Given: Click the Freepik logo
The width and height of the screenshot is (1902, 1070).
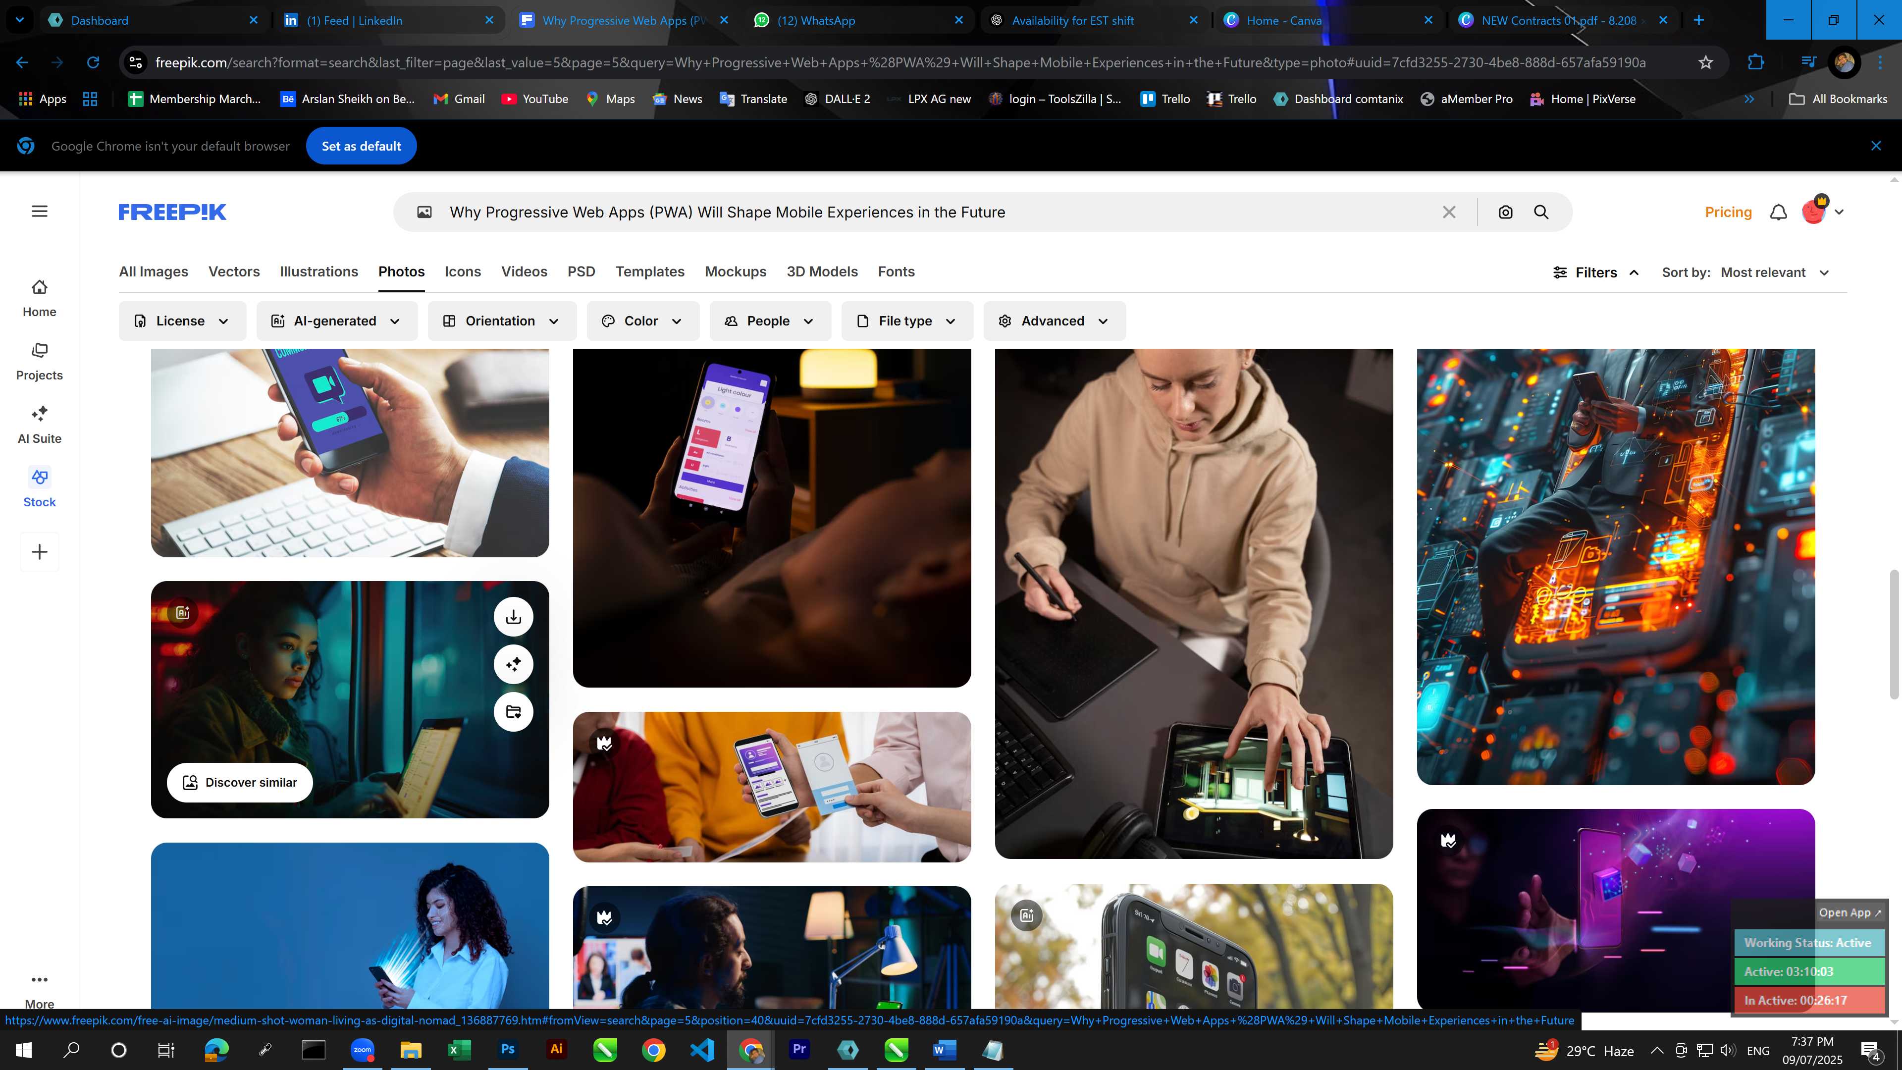Looking at the screenshot, I should click(x=172, y=212).
